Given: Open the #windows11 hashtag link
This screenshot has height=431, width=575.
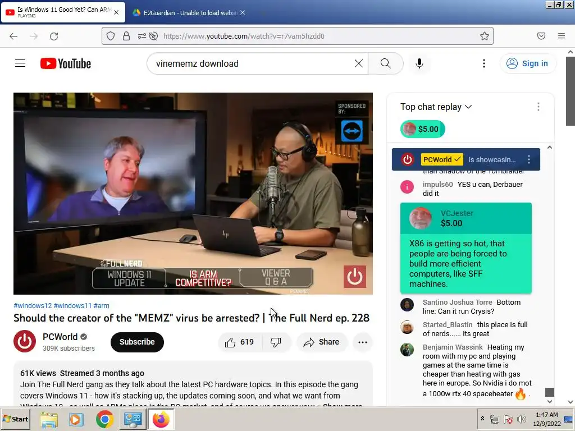Looking at the screenshot, I should (72, 305).
